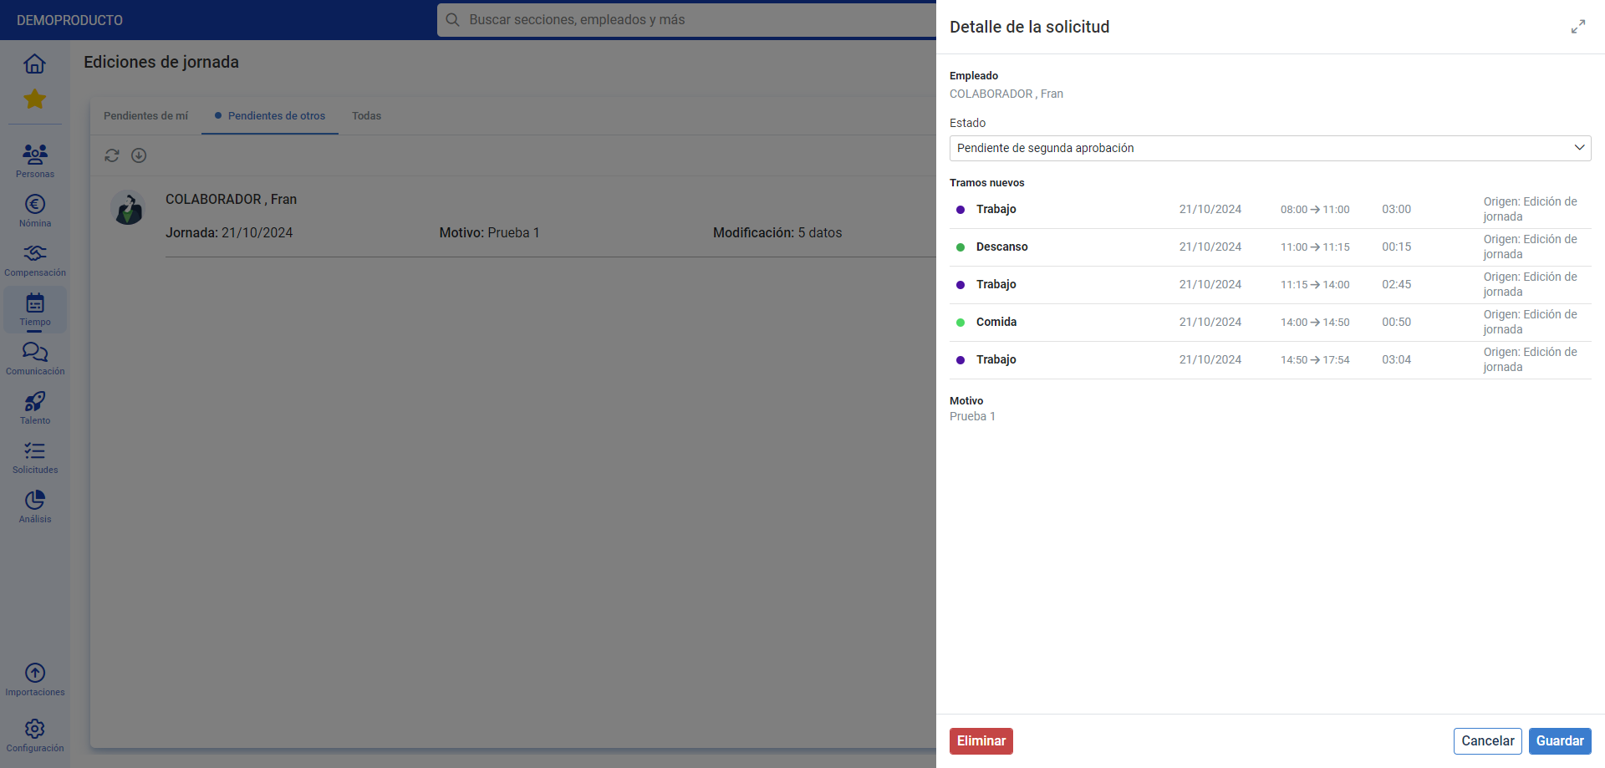
Task: Click the Motivo: Prueba 1 text
Action: click(x=489, y=233)
